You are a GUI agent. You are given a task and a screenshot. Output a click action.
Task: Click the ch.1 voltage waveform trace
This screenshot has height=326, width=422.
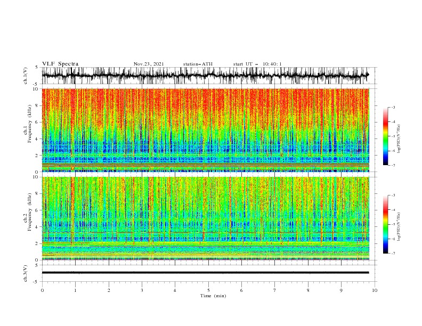pos(205,76)
